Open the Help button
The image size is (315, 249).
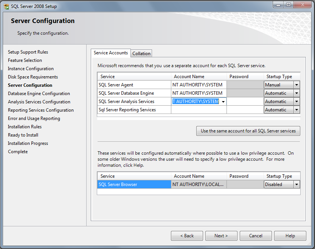click(290, 236)
